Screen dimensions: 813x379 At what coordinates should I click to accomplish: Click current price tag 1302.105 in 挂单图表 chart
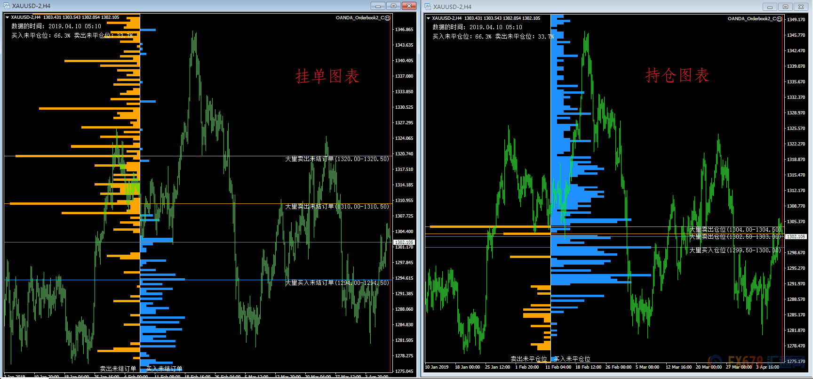coord(404,242)
